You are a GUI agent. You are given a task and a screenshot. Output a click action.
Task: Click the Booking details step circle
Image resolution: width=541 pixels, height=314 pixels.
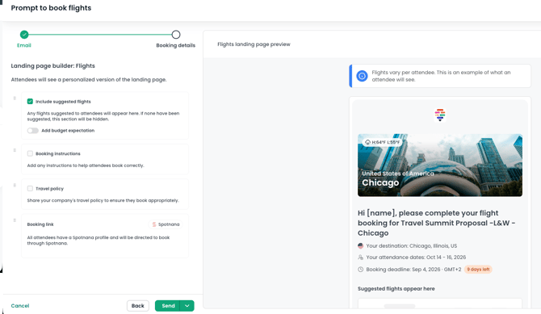click(176, 35)
